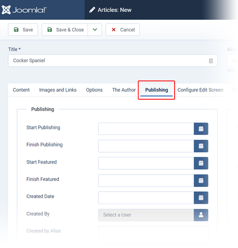Focus the Created by Alias text field

[x=153, y=232]
